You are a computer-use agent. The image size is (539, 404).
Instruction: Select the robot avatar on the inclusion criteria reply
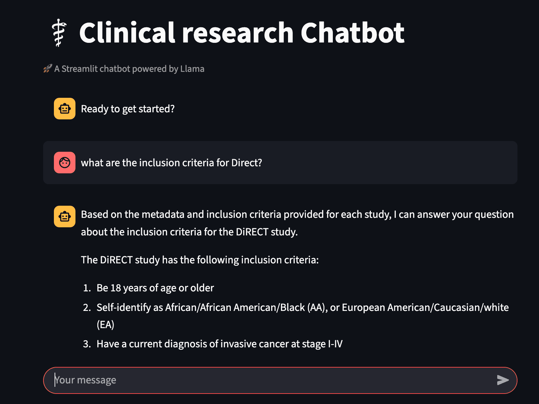tap(64, 217)
